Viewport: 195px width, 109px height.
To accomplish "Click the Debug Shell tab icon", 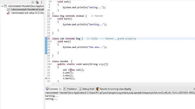I will (x=80, y=89).
